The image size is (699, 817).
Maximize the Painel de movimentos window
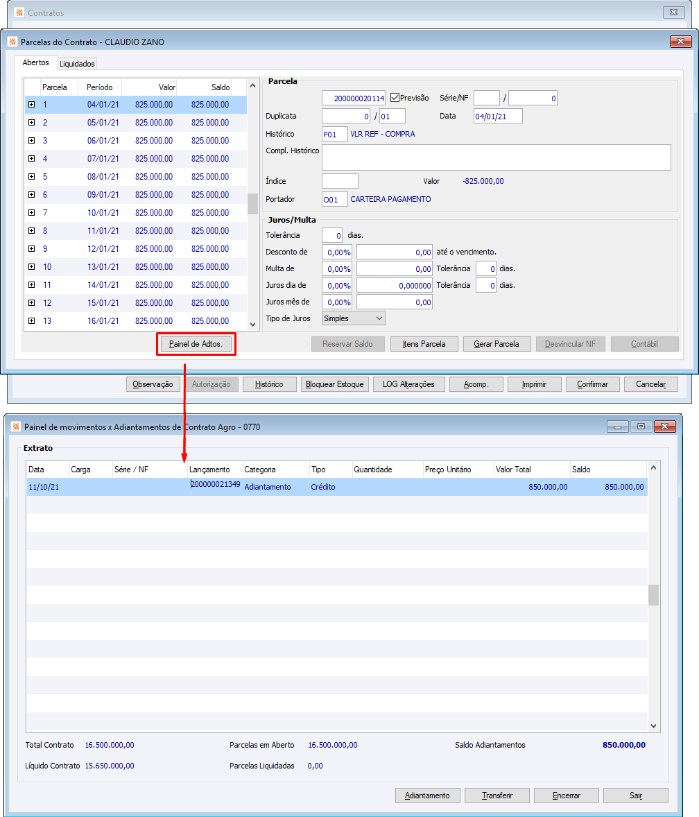(641, 427)
